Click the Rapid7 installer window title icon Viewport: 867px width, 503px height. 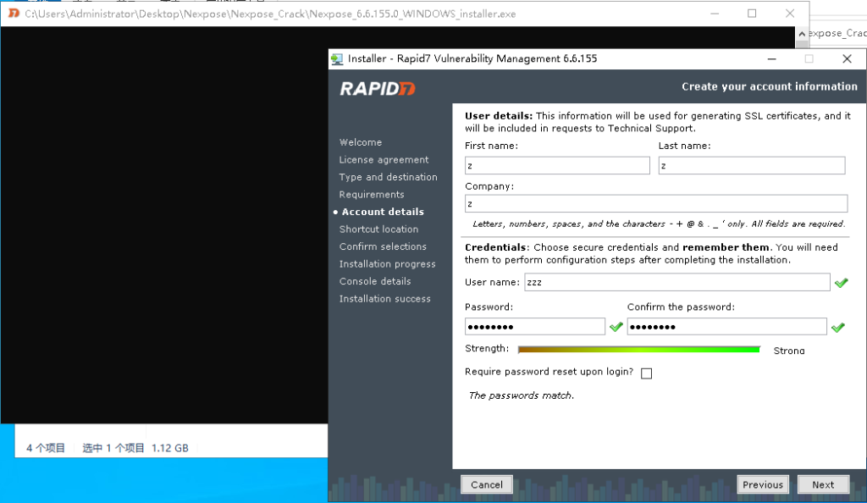click(337, 59)
